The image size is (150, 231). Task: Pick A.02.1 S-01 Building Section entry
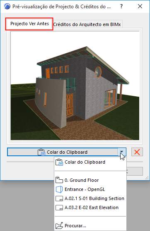click(90, 198)
